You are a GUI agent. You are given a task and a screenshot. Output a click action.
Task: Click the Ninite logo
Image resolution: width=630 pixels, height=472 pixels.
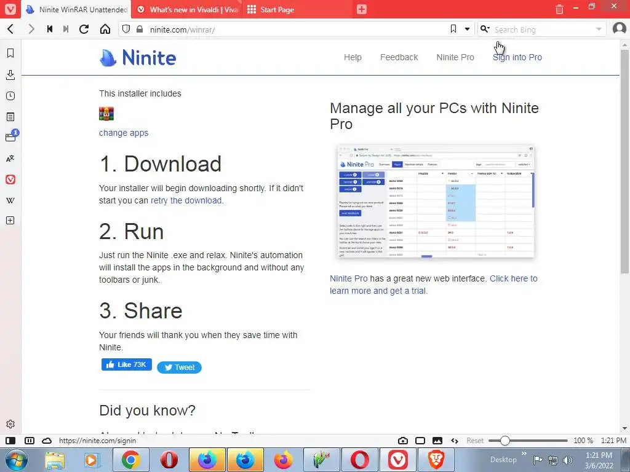(x=138, y=57)
